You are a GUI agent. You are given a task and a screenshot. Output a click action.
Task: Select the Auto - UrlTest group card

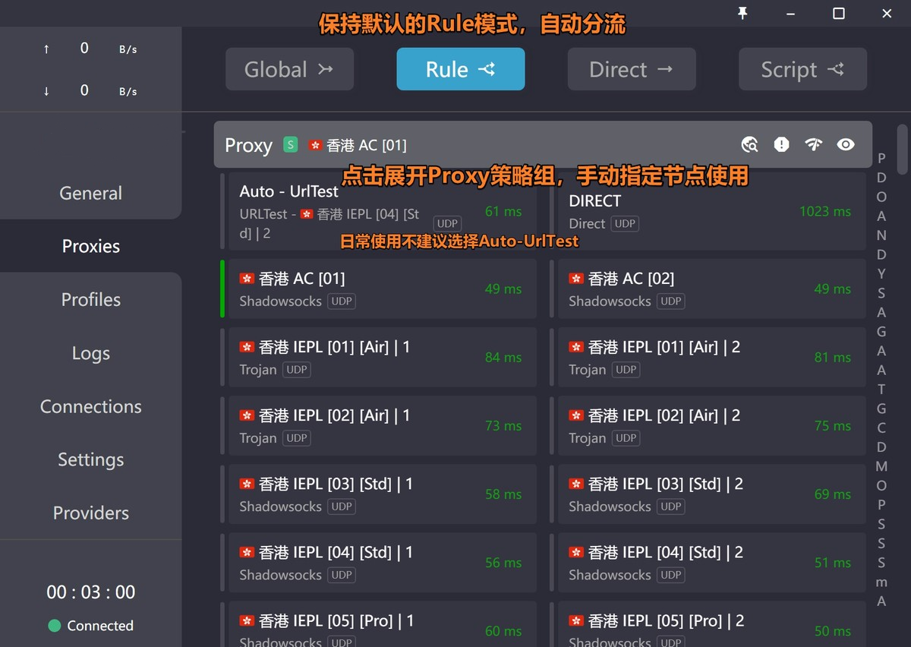click(x=380, y=211)
